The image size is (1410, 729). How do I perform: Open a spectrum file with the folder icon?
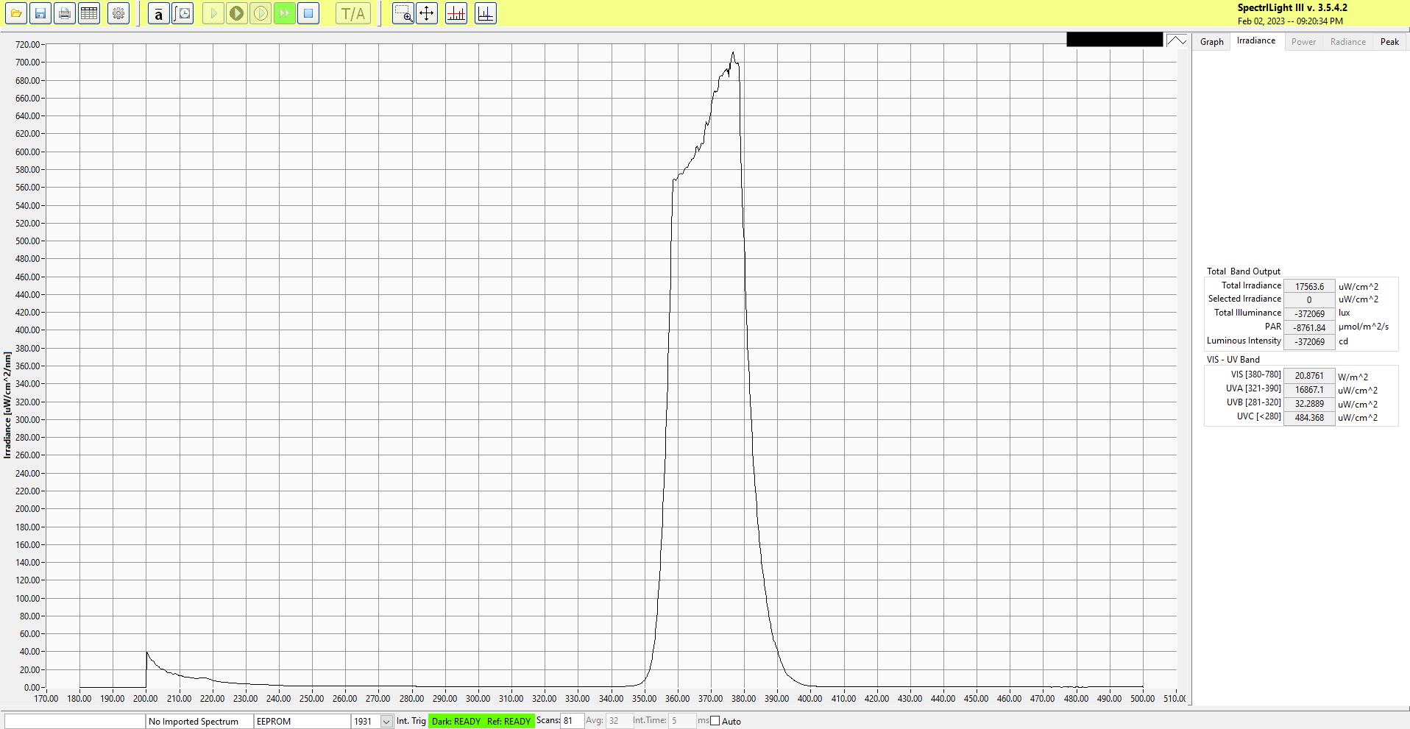pyautogui.click(x=16, y=13)
